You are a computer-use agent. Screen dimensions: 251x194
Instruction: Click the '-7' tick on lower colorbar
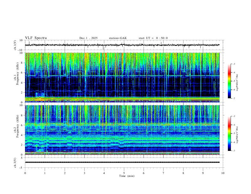(x=234, y=151)
